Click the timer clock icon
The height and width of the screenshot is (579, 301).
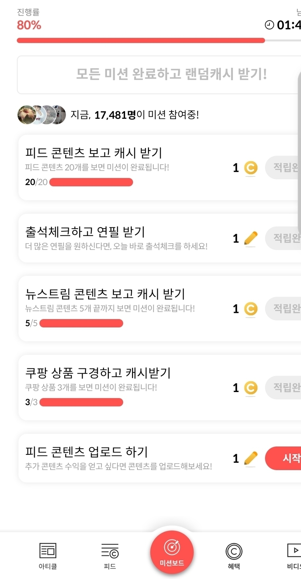[269, 25]
